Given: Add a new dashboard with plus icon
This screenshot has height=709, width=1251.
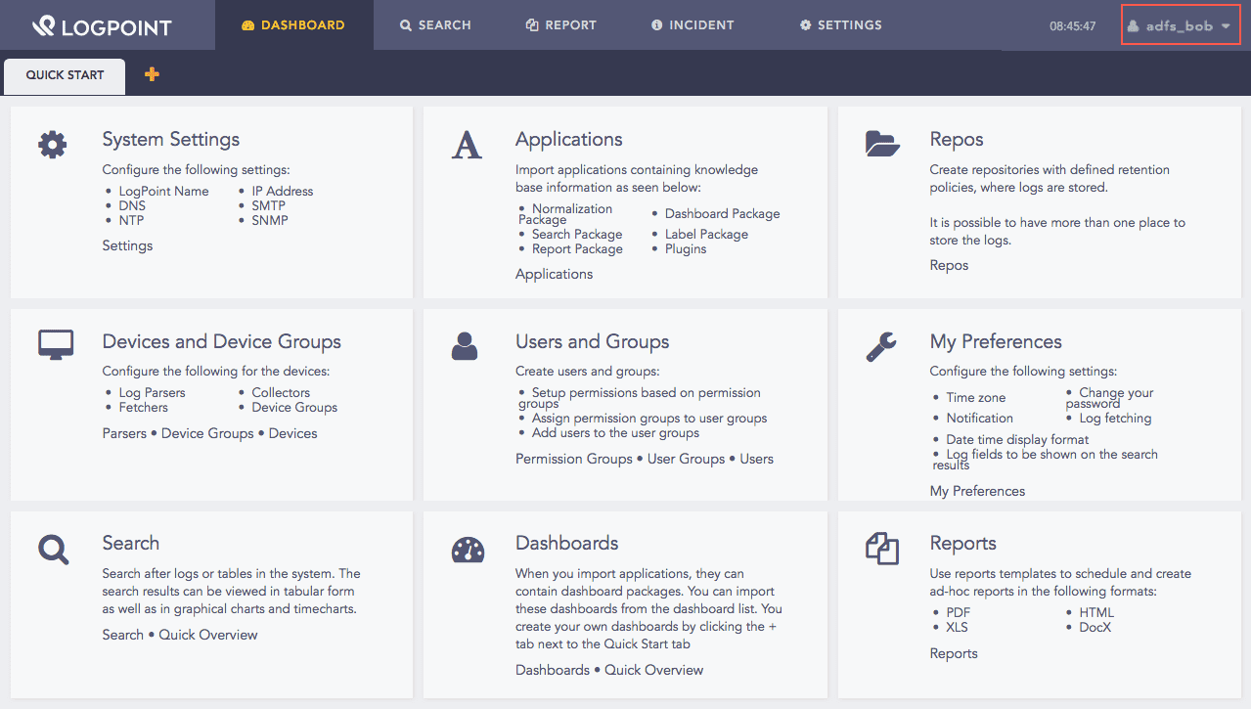Looking at the screenshot, I should tap(152, 74).
